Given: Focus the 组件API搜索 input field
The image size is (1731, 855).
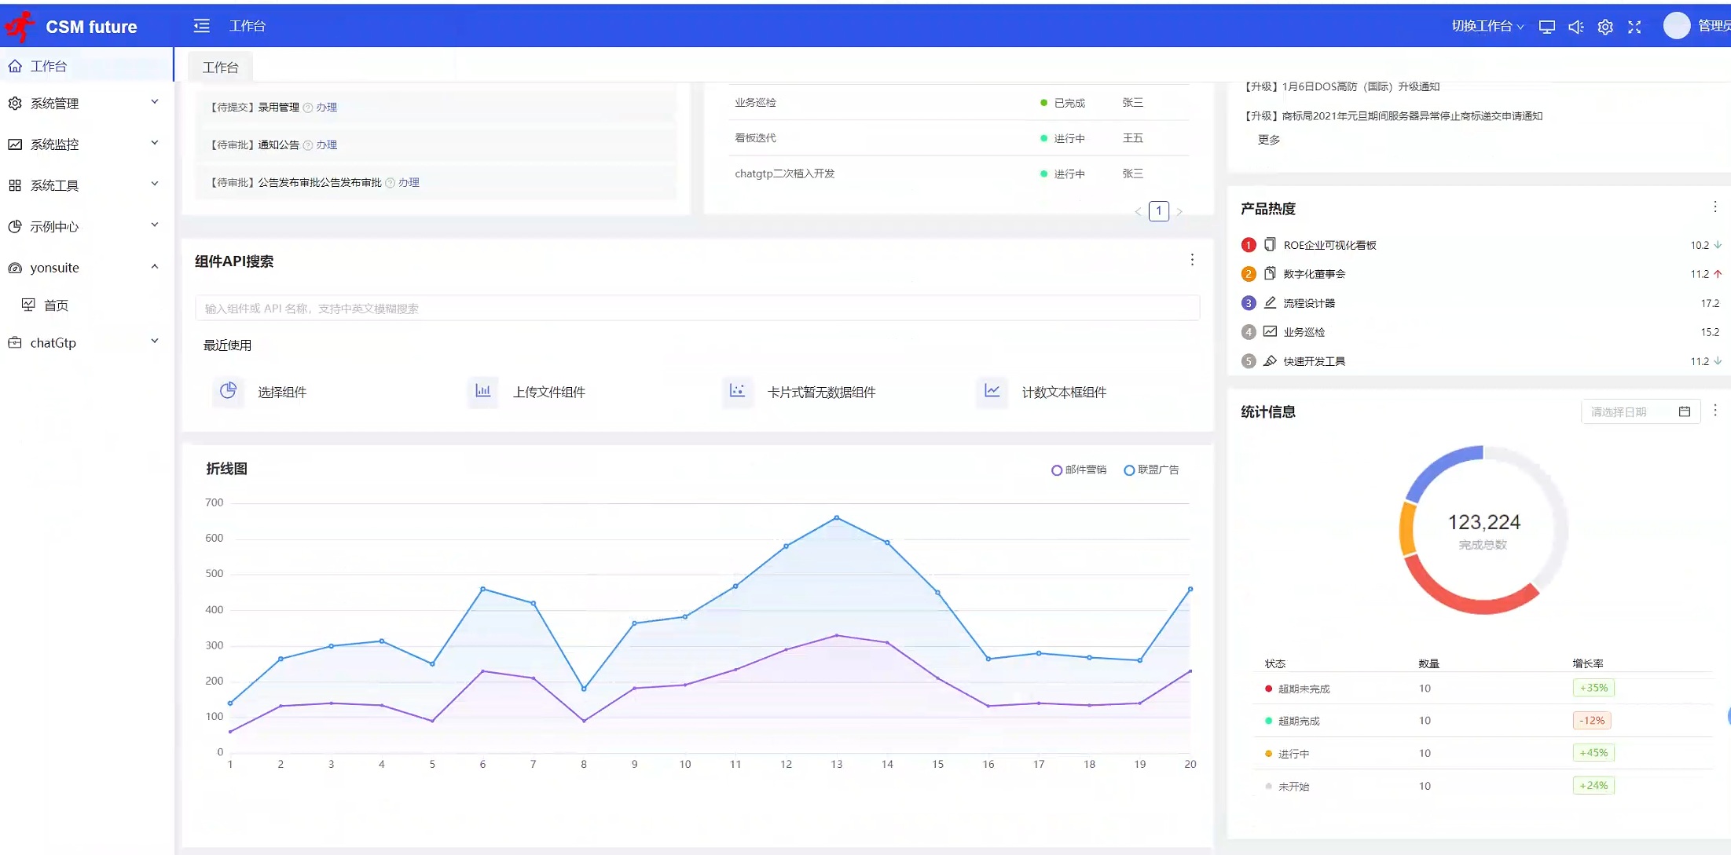Looking at the screenshot, I should (697, 308).
